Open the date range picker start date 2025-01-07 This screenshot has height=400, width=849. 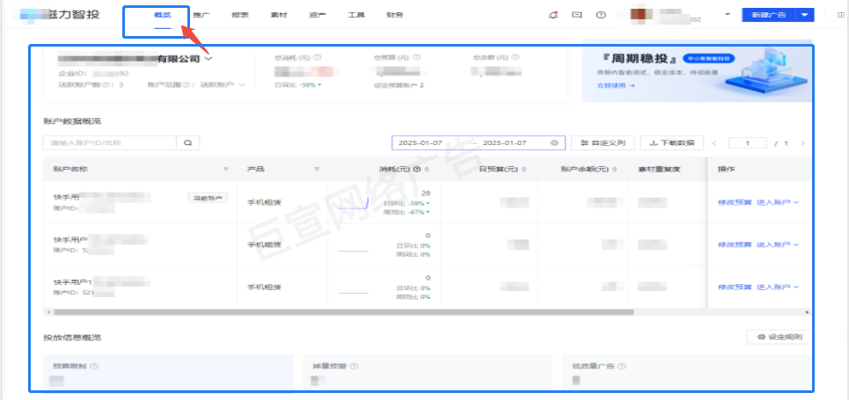pyautogui.click(x=421, y=143)
